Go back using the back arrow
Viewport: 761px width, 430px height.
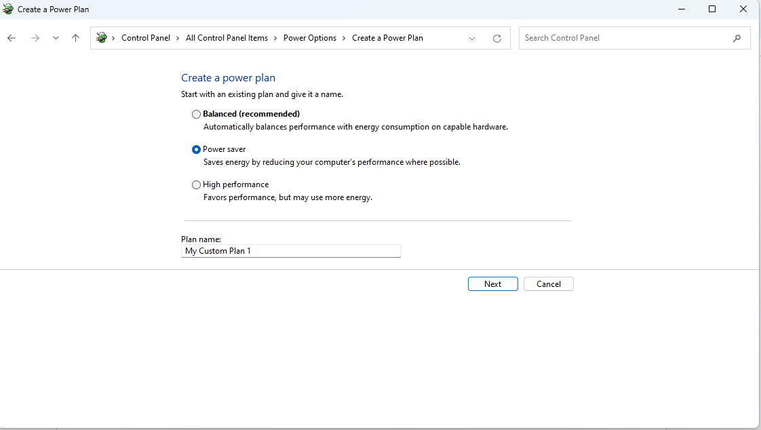pos(12,38)
